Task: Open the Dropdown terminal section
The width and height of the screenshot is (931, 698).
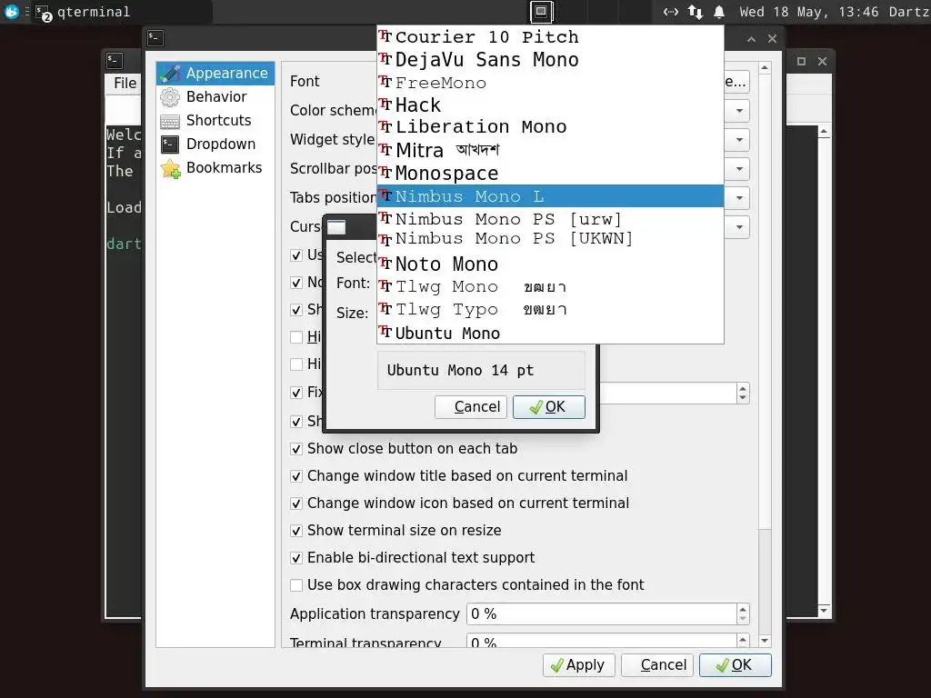Action: pos(215,145)
